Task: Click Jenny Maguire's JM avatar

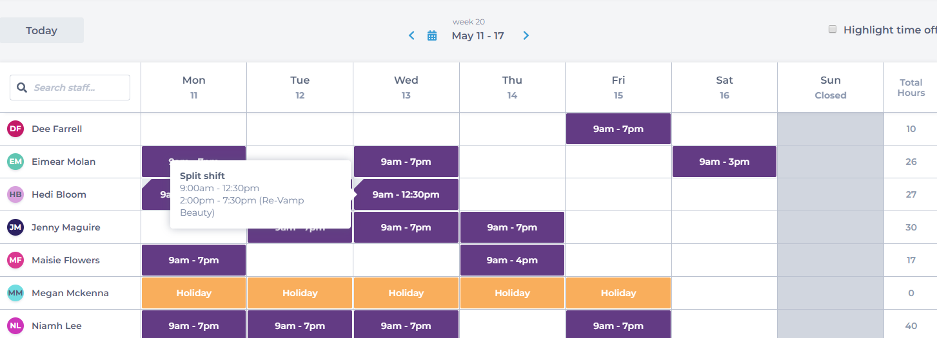Action: 15,227
